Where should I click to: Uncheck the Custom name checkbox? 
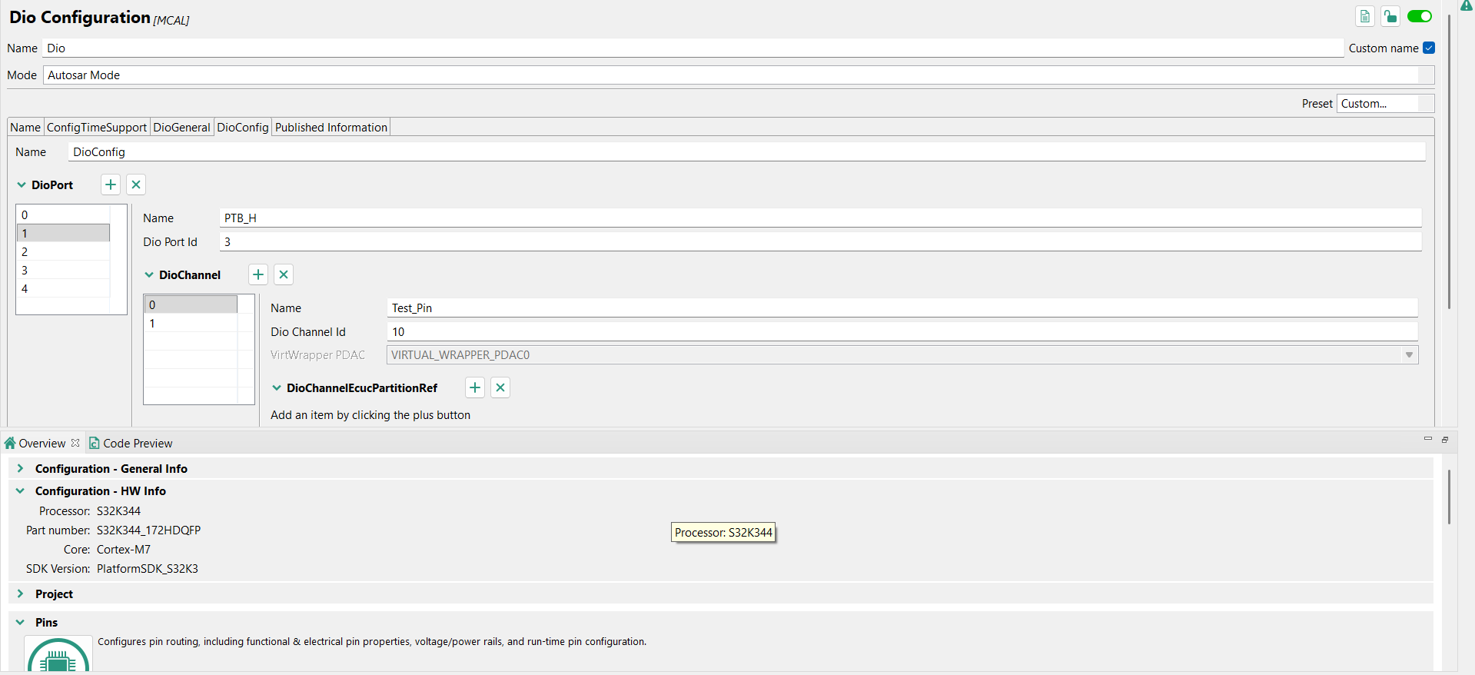pyautogui.click(x=1429, y=48)
